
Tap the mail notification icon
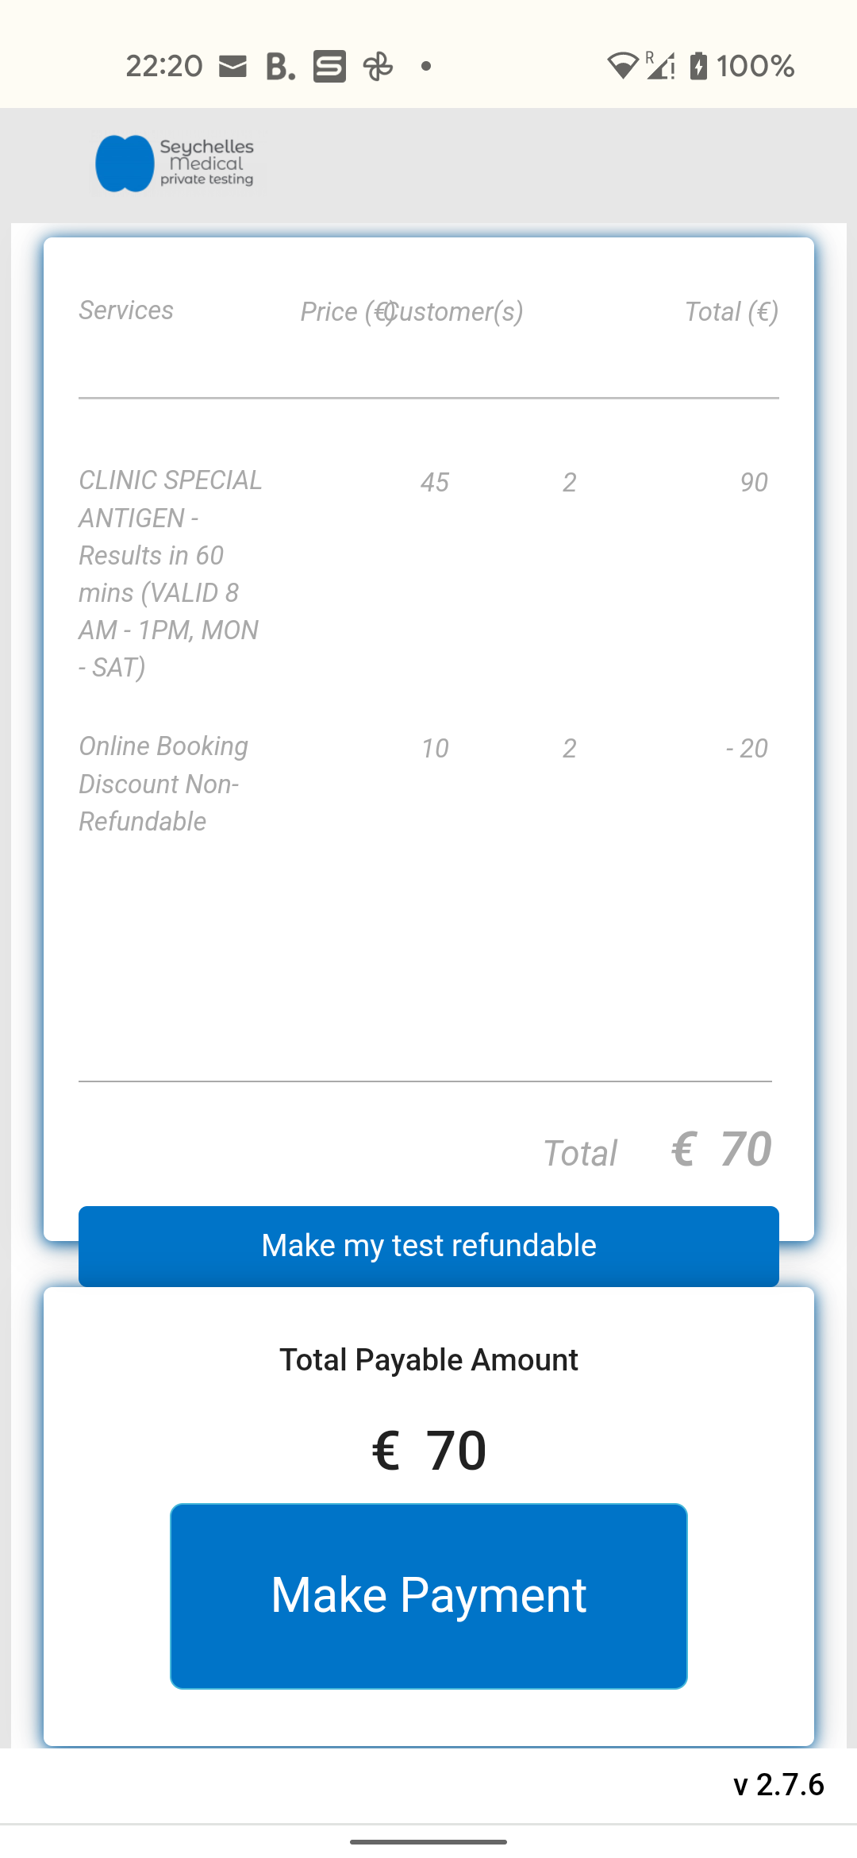point(233,66)
